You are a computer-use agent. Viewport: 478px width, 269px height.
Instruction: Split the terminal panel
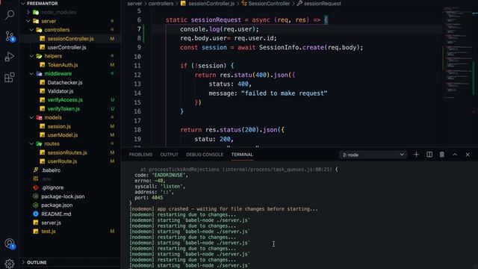tap(429, 155)
